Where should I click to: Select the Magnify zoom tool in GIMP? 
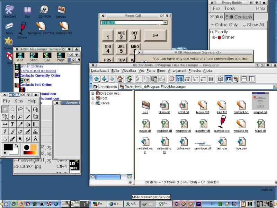click(20, 117)
